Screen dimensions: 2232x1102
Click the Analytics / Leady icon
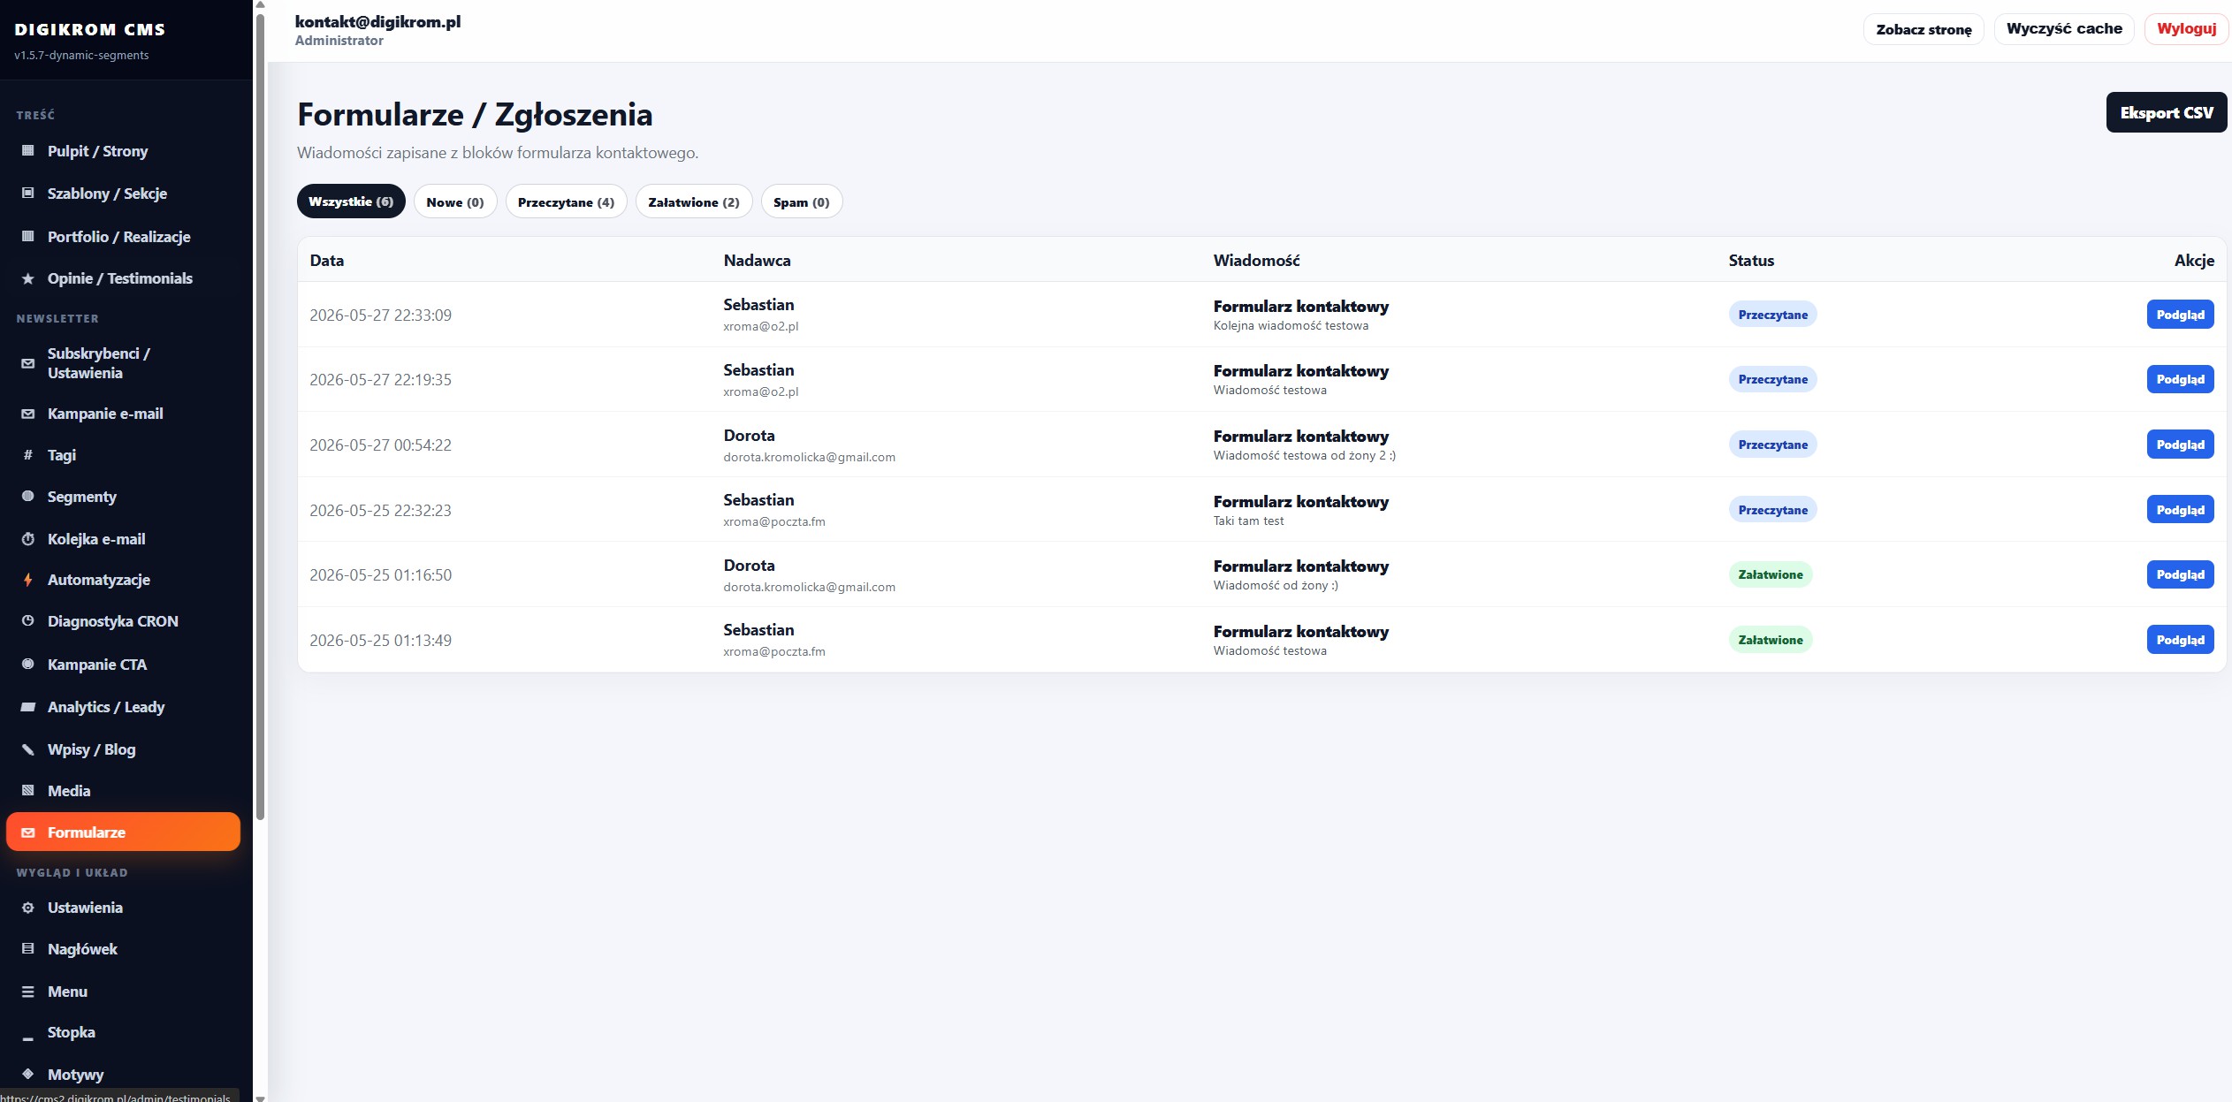[27, 707]
